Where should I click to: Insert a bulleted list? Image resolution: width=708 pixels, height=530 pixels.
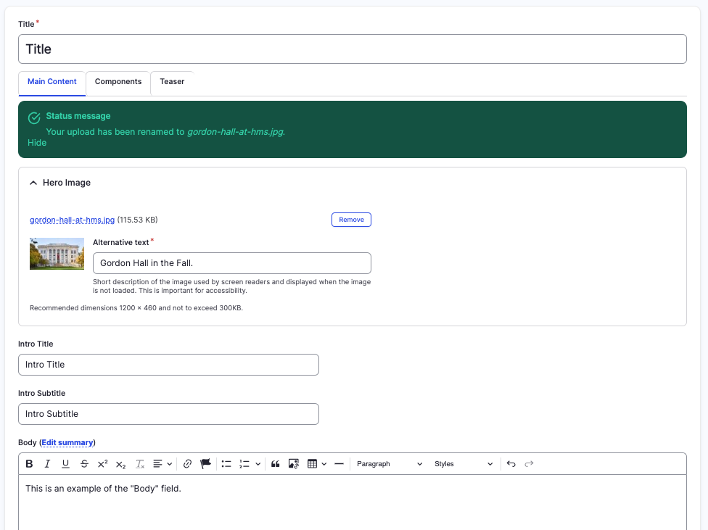226,464
